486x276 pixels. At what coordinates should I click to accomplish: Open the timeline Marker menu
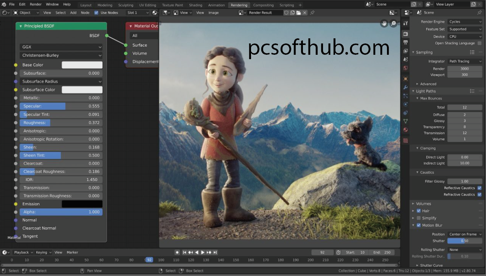[72, 252]
